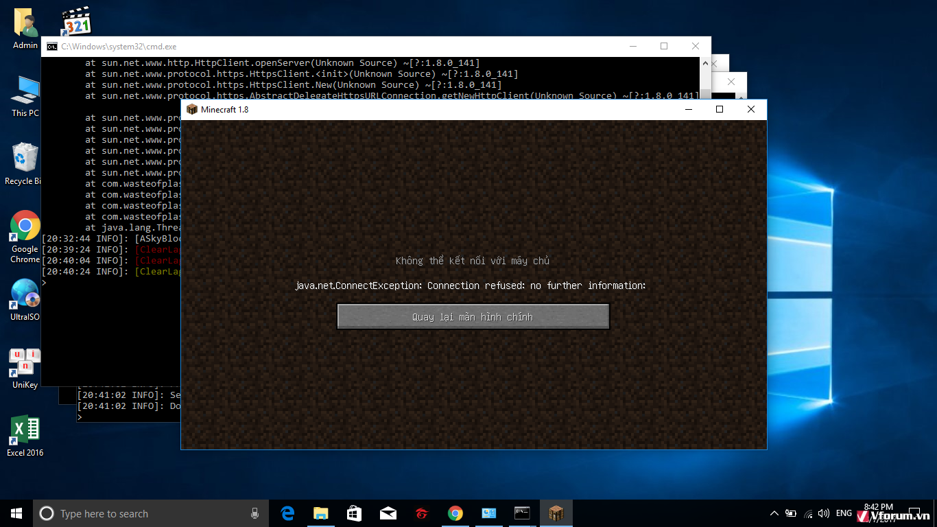
Task: Click the HttpClient.openServer line in cmd
Action: click(x=283, y=63)
